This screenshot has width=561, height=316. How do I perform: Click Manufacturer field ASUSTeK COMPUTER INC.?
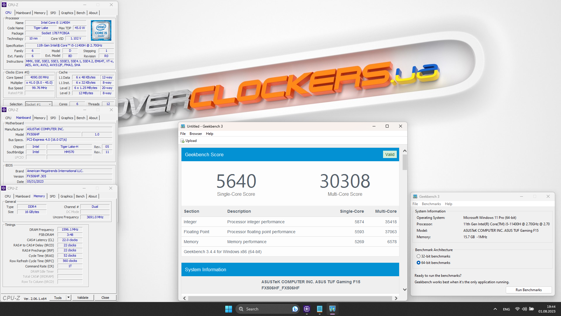tap(69, 129)
